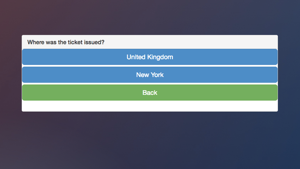Click the empty white area below Back
This screenshot has height=169, width=300.
150,106
